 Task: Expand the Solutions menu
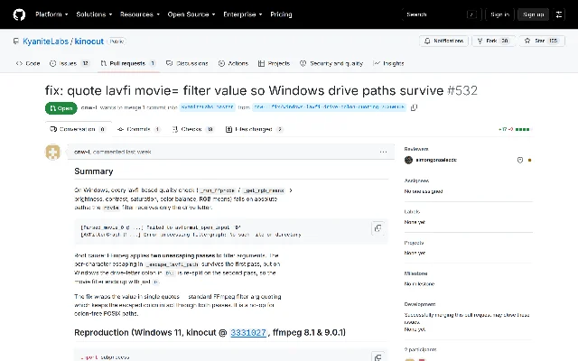[94, 14]
